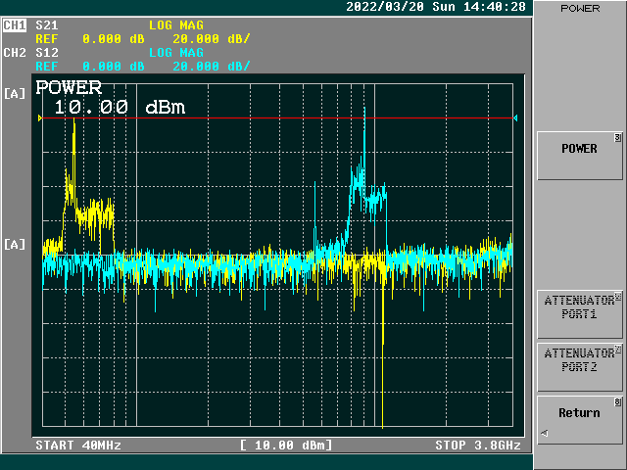Click START 40MHz frequency label
This screenshot has width=627, height=470.
pyautogui.click(x=78, y=446)
